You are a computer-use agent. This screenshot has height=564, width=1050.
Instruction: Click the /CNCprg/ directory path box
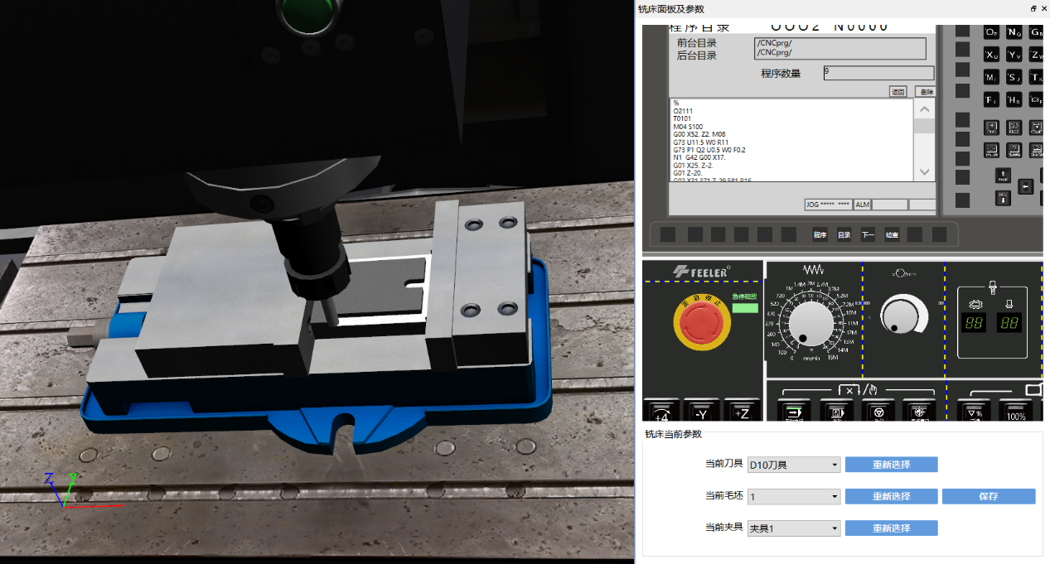(840, 48)
